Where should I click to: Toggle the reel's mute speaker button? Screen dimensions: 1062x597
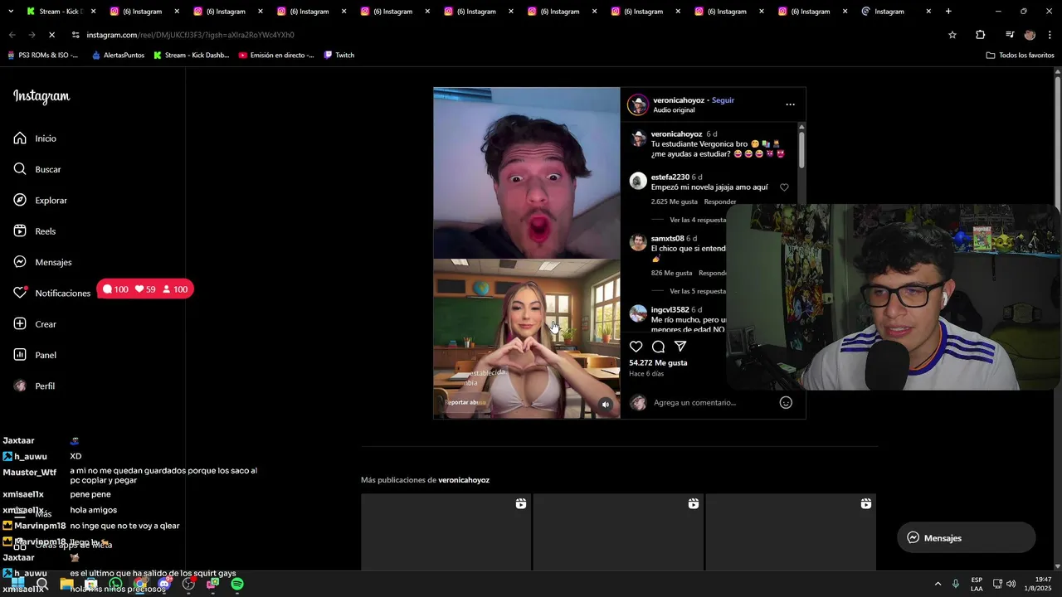tap(606, 405)
